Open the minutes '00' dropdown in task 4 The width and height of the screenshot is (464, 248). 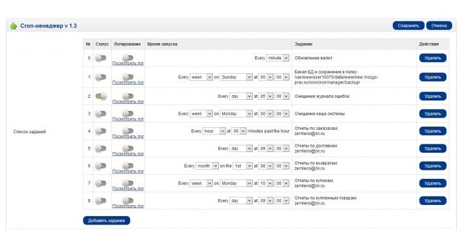pyautogui.click(x=239, y=131)
